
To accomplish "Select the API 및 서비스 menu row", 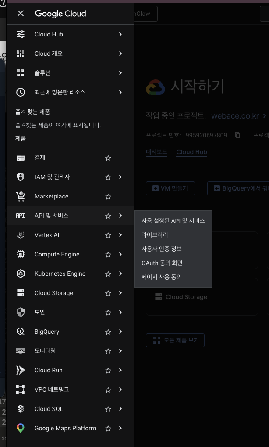I will click(x=71, y=216).
